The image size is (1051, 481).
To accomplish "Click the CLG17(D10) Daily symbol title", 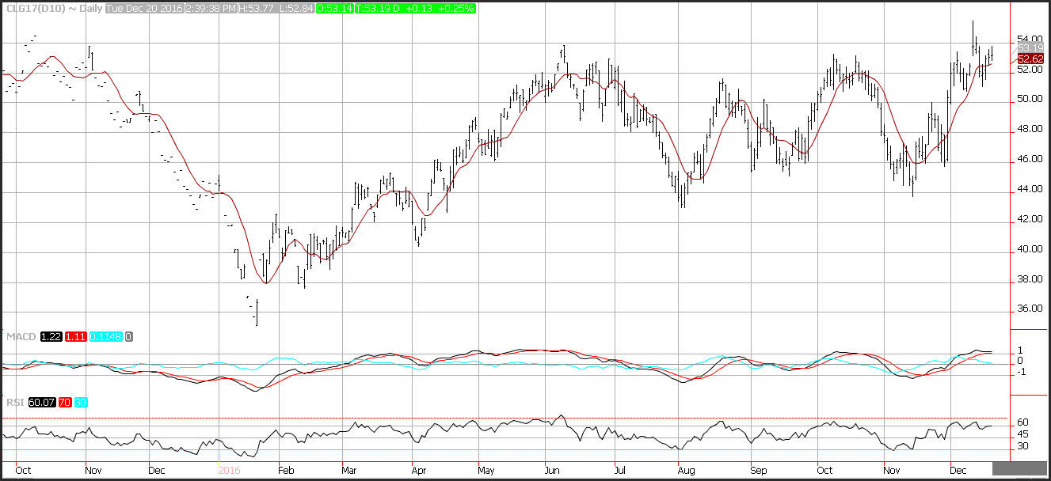I will click(52, 8).
